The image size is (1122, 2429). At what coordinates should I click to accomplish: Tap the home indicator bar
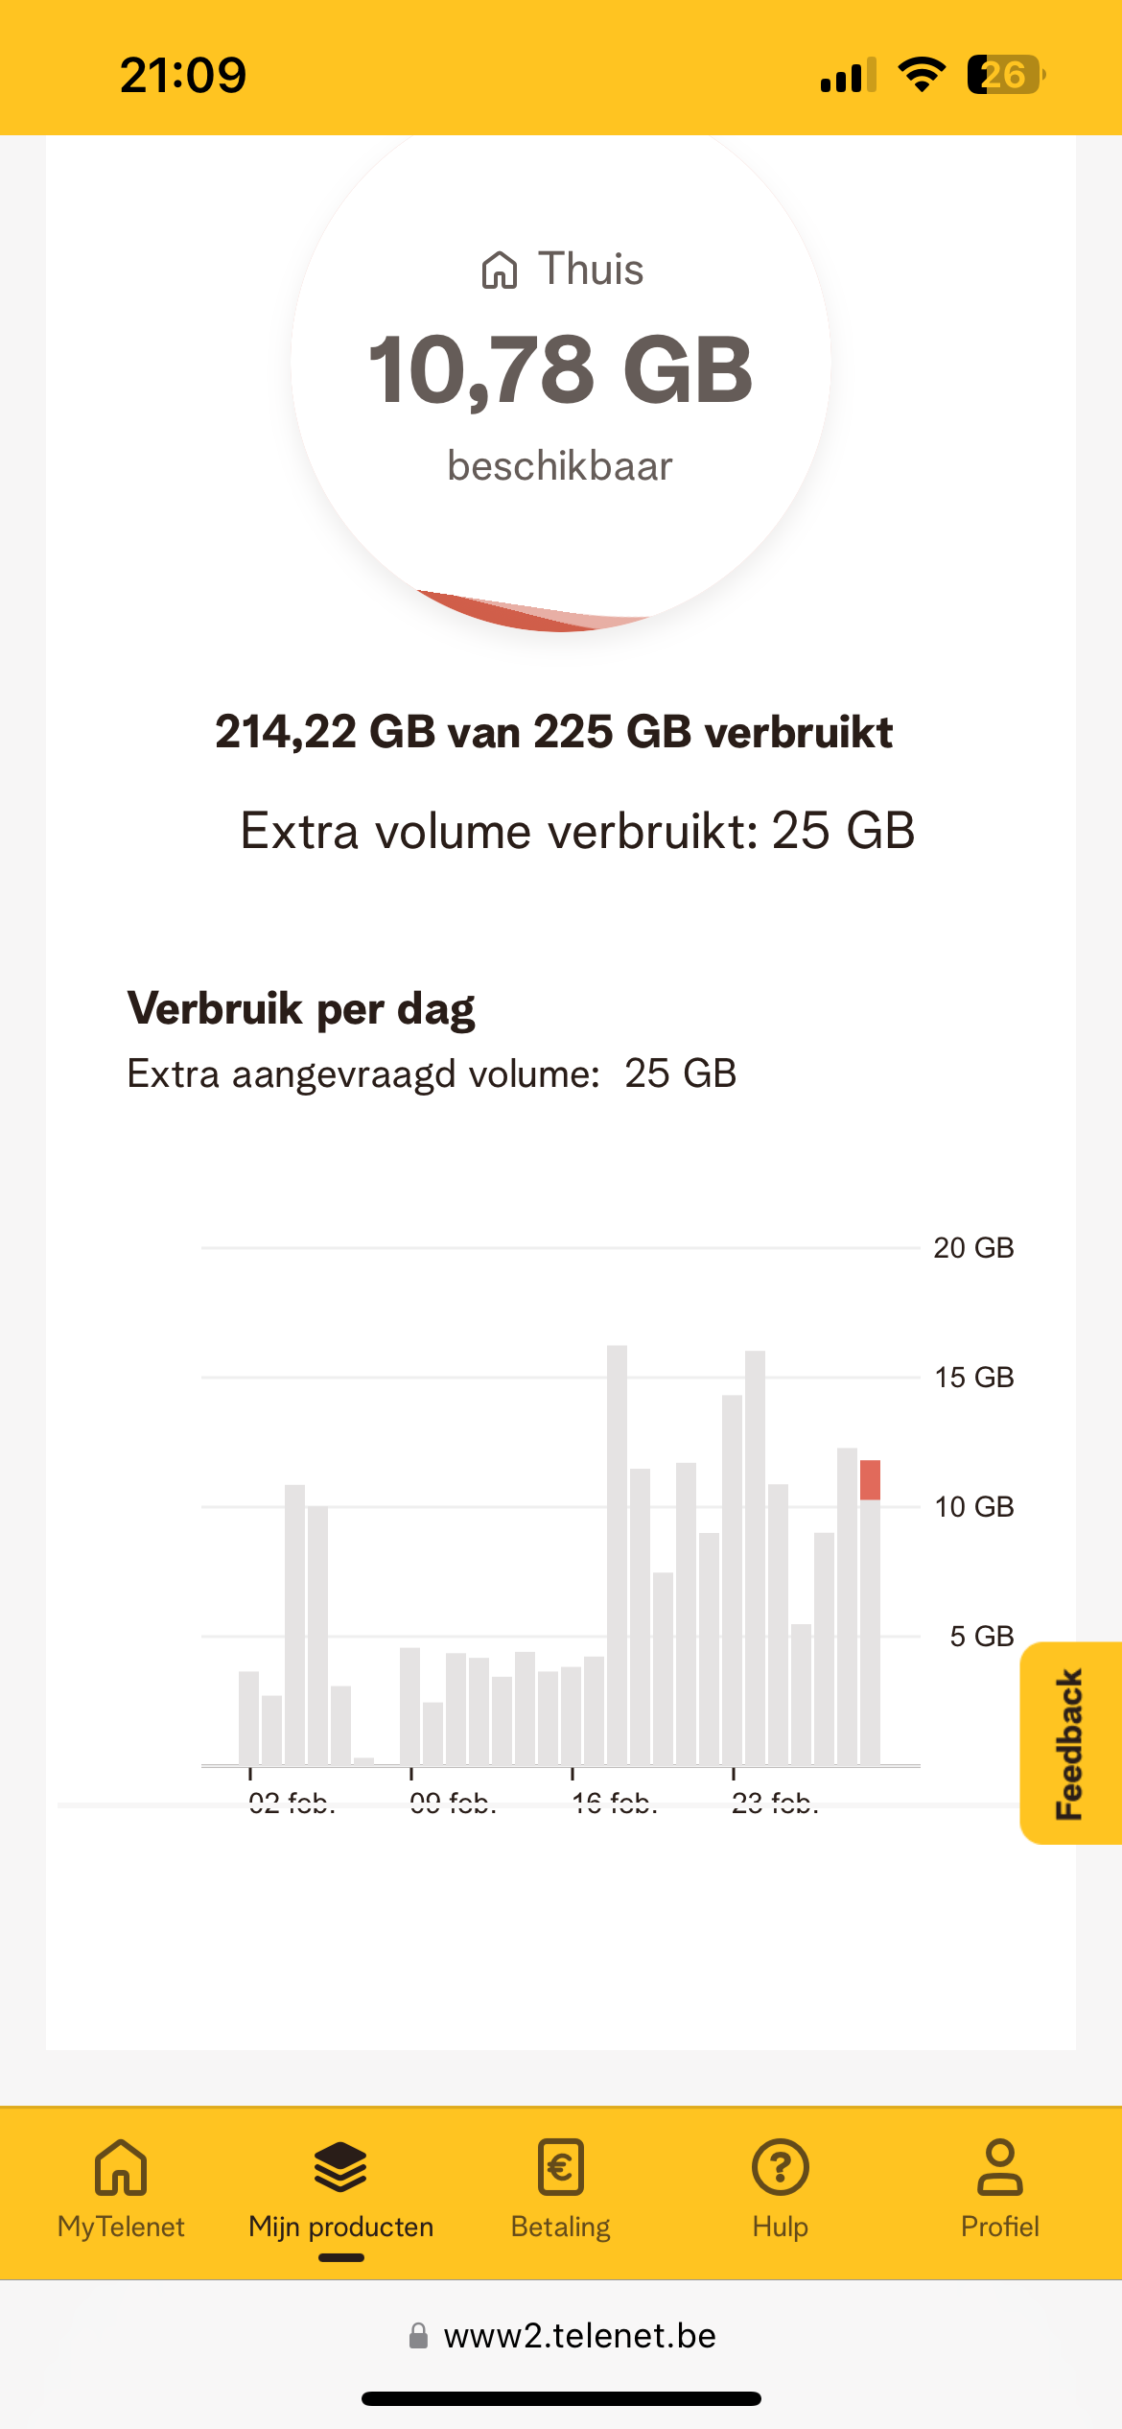pyautogui.click(x=561, y=2399)
